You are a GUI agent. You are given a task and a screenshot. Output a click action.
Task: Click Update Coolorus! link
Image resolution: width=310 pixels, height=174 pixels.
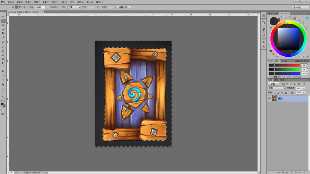click(x=302, y=61)
